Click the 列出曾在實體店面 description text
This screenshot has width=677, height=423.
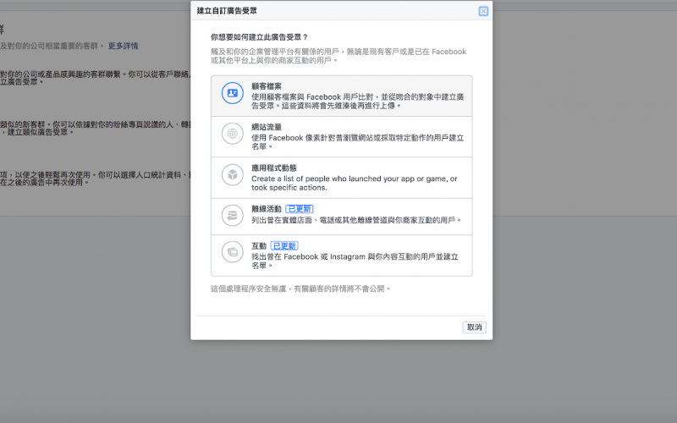tap(356, 220)
